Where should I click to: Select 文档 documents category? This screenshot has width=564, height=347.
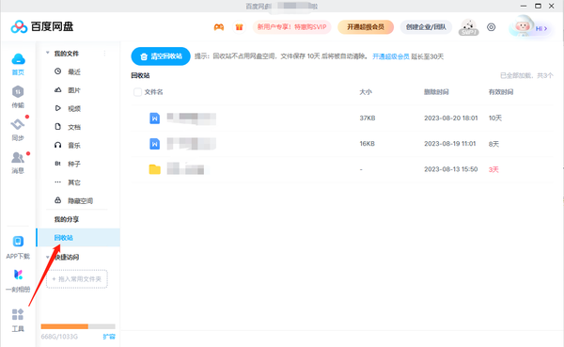pyautogui.click(x=74, y=127)
